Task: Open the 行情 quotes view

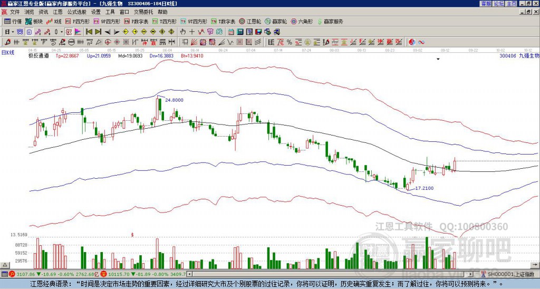Action: coord(13,21)
